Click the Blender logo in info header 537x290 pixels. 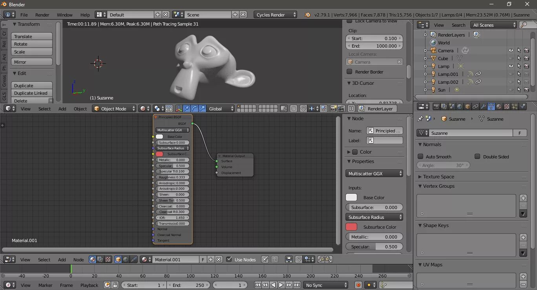[308, 15]
